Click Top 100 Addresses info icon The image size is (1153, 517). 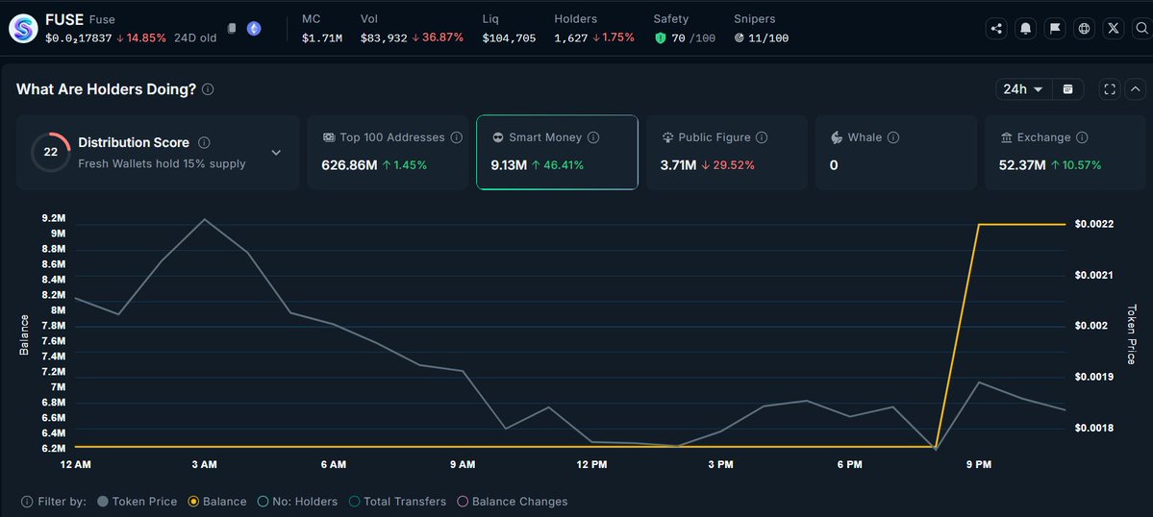pos(456,137)
